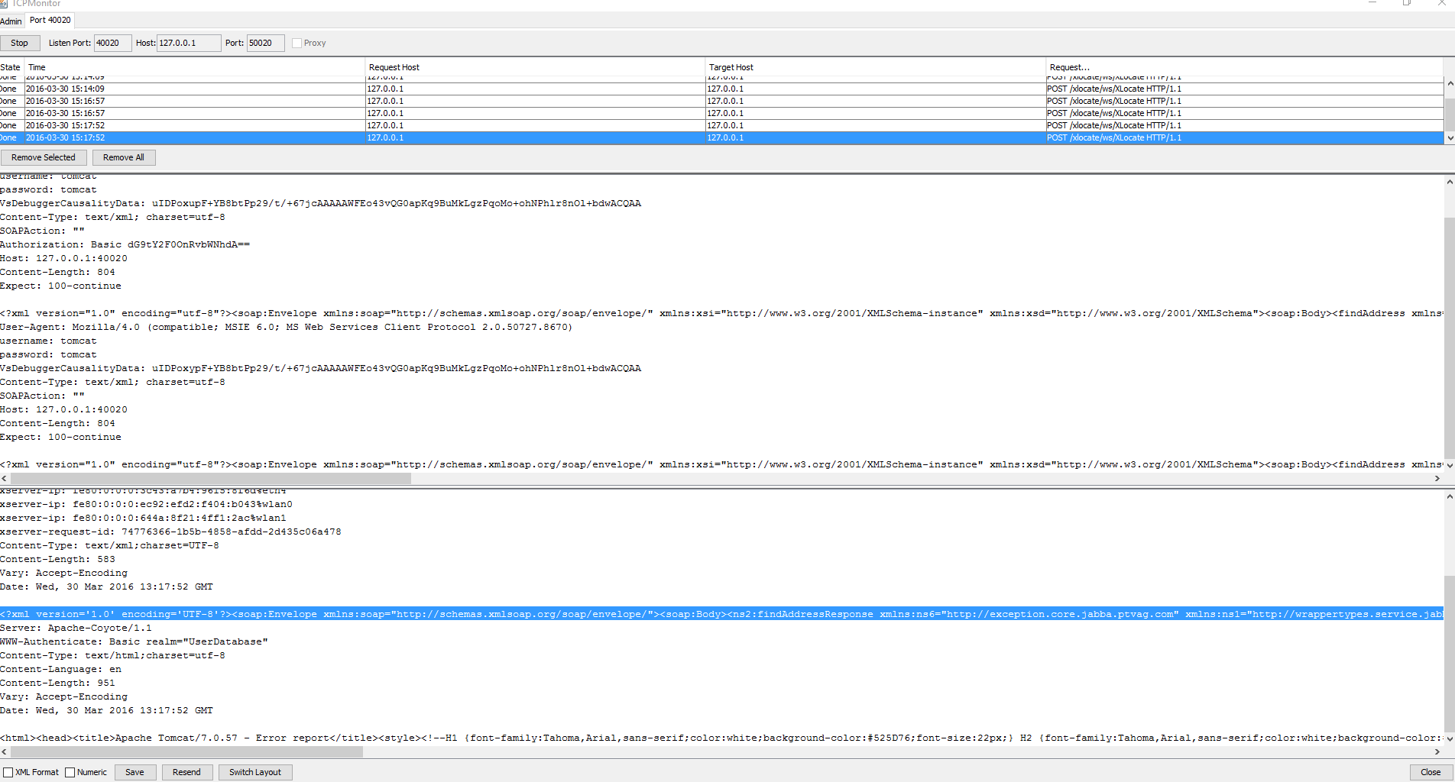1455x782 pixels.
Task: Click the Host field containing 127.0.0.1
Action: [x=188, y=43]
